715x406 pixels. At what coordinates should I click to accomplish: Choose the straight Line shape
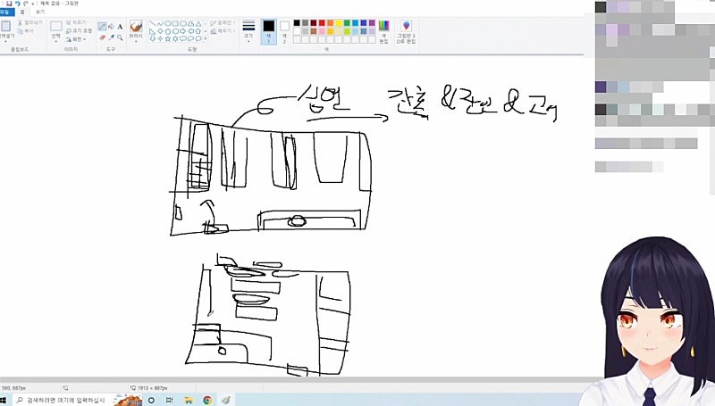point(152,24)
